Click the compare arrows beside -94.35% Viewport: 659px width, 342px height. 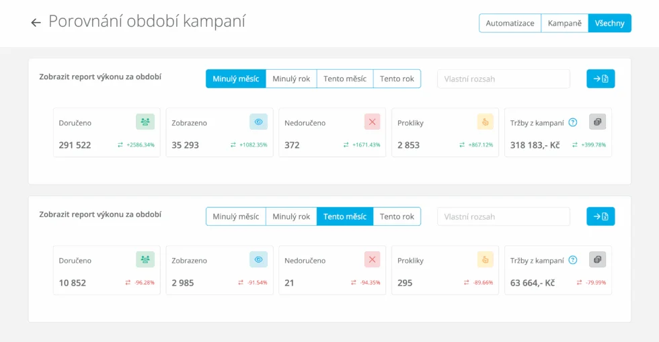(354, 283)
